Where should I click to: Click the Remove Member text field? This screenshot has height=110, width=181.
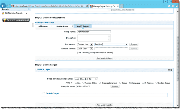point(111,49)
